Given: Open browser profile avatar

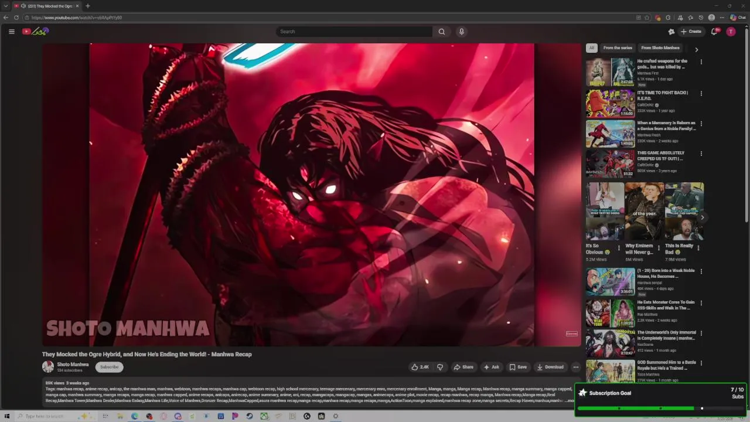Looking at the screenshot, I should point(711,18).
